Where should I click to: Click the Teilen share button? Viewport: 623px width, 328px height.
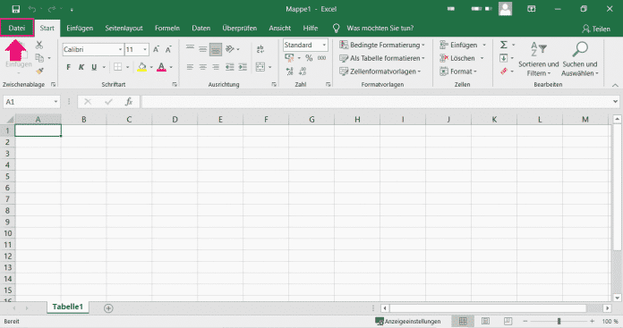(x=596, y=29)
